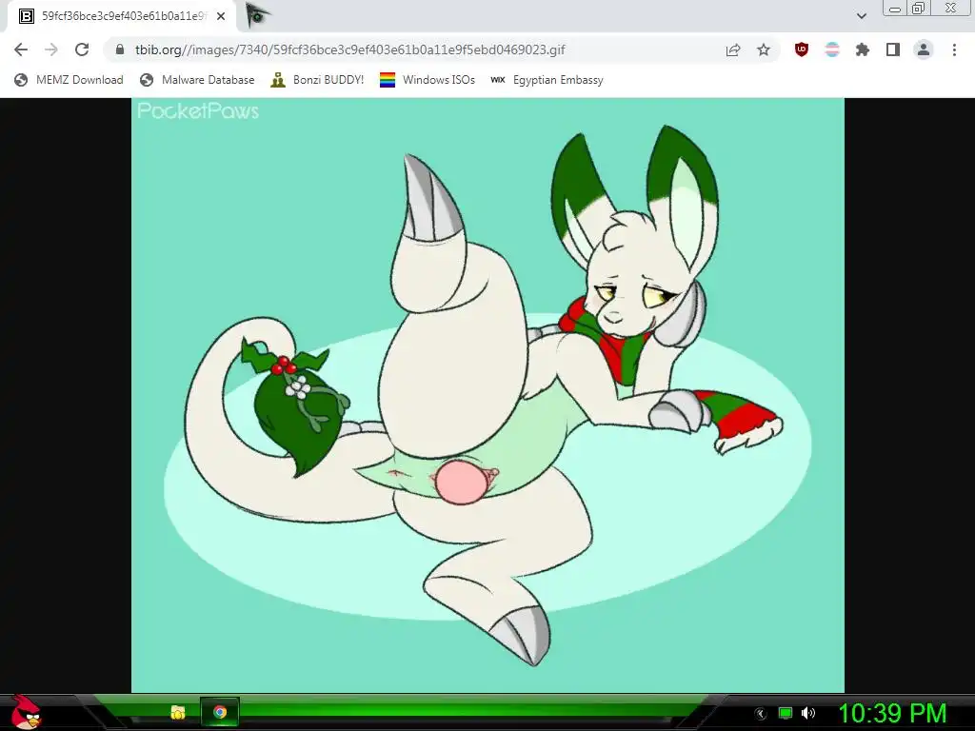Expand the tab search chevron
The height and width of the screenshot is (731, 975).
(x=861, y=16)
